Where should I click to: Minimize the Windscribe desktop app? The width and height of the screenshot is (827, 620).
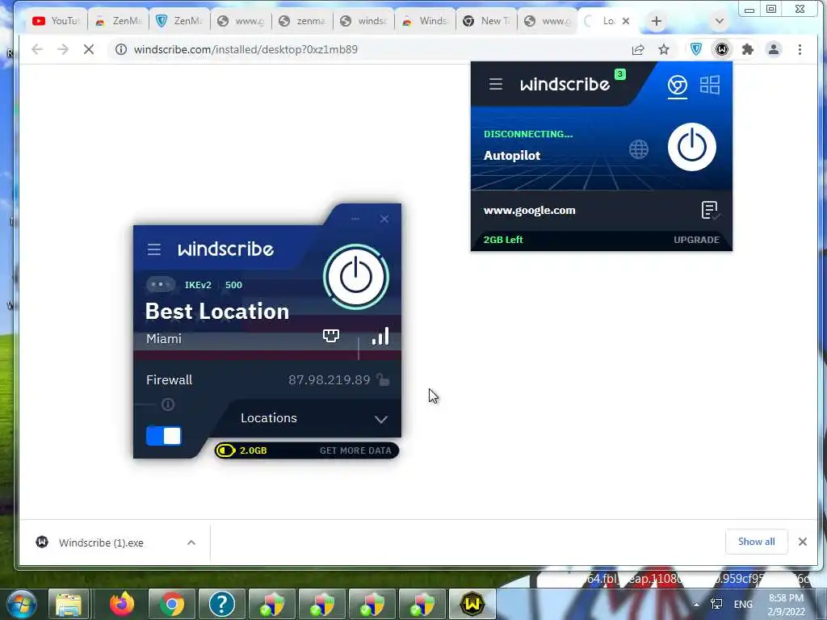[x=355, y=219]
